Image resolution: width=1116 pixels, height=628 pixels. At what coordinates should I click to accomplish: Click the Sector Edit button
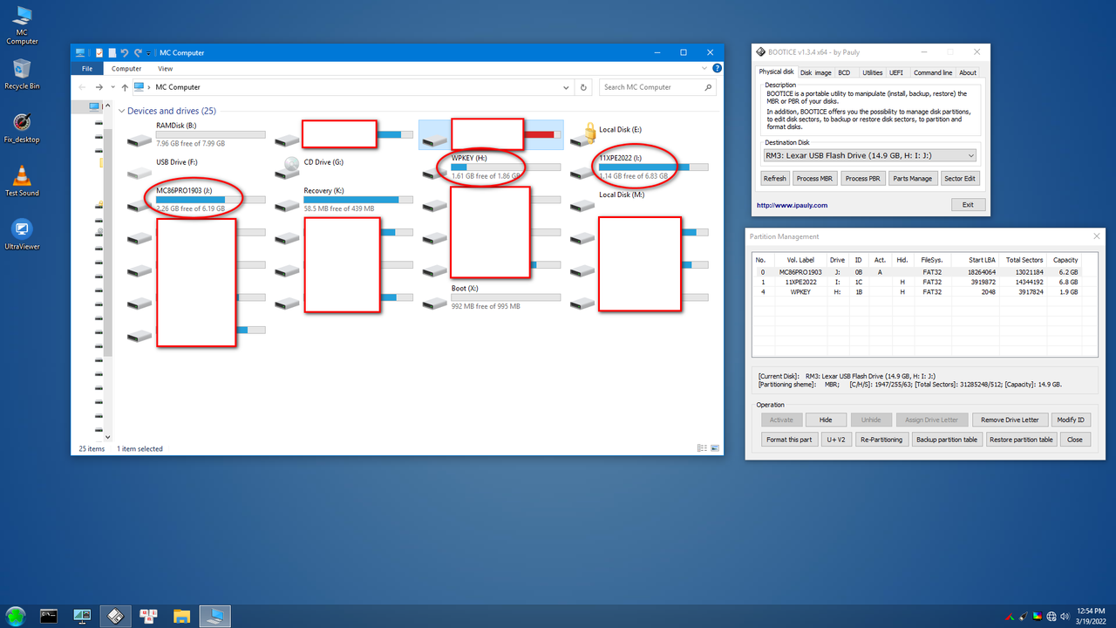960,178
